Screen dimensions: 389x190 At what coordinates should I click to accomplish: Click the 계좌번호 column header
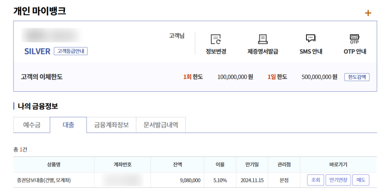pyautogui.click(x=122, y=164)
